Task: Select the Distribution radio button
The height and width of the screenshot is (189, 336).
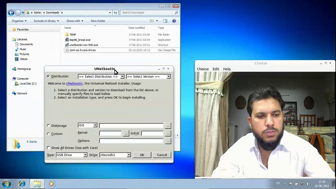Action: pyautogui.click(x=48, y=76)
